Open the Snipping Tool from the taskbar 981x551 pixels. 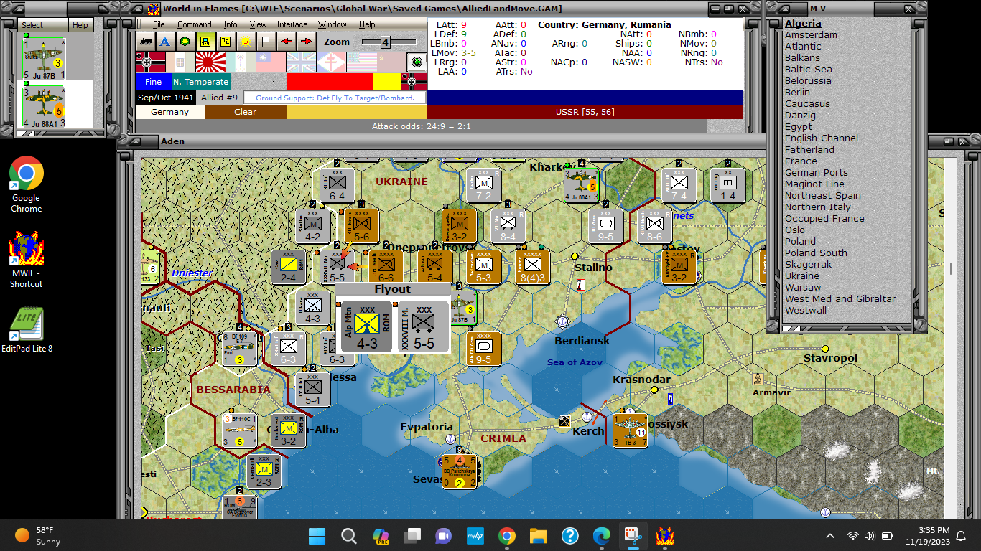(x=633, y=536)
